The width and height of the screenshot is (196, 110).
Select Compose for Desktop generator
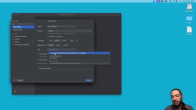(22, 45)
